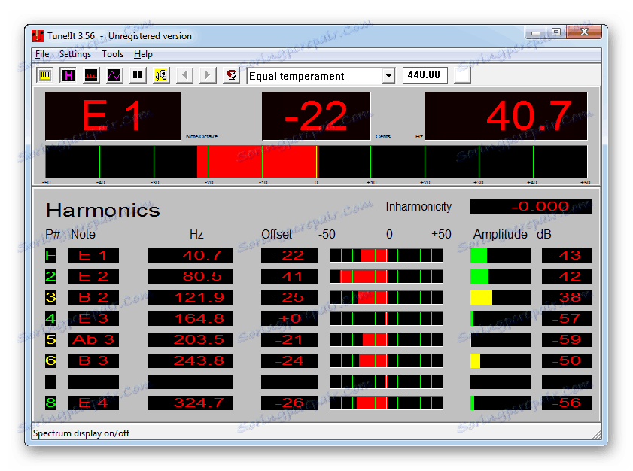
Task: Click the main cents deviation meter bar
Action: (x=316, y=161)
